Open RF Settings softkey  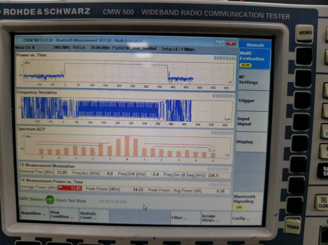pos(253,80)
